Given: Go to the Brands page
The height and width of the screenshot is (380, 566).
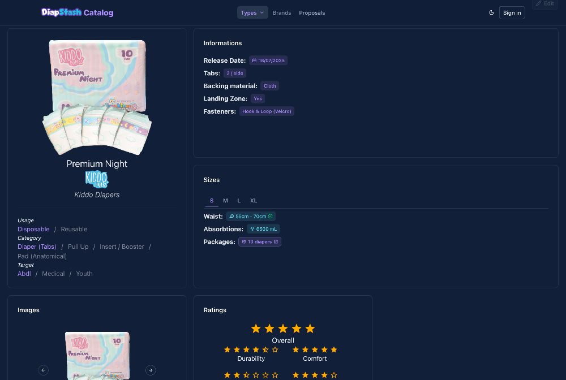Looking at the screenshot, I should click(282, 12).
